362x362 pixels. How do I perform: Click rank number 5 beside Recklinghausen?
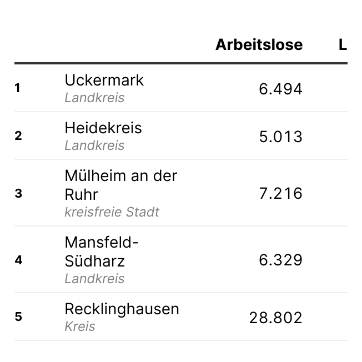pyautogui.click(x=18, y=317)
